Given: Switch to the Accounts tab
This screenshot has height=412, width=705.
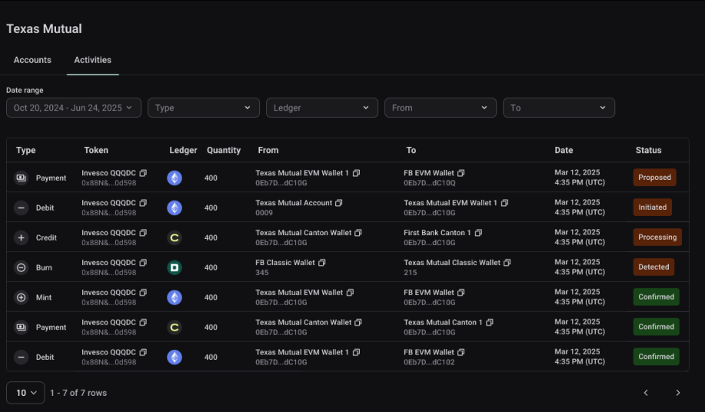Looking at the screenshot, I should pos(32,60).
